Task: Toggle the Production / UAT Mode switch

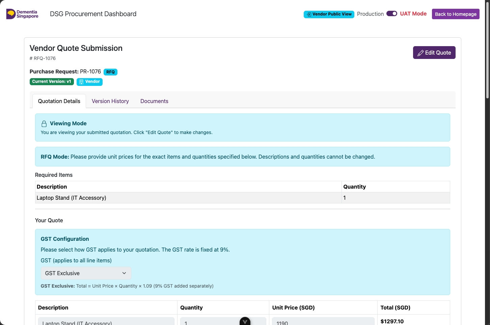Action: coord(392,13)
